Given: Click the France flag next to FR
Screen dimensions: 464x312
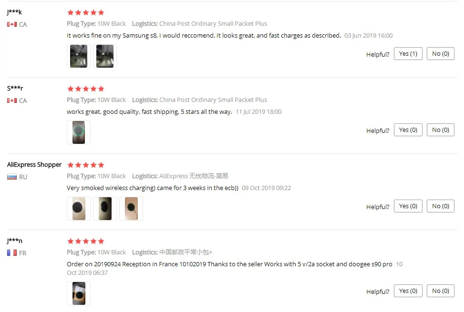Looking at the screenshot, I should point(12,253).
